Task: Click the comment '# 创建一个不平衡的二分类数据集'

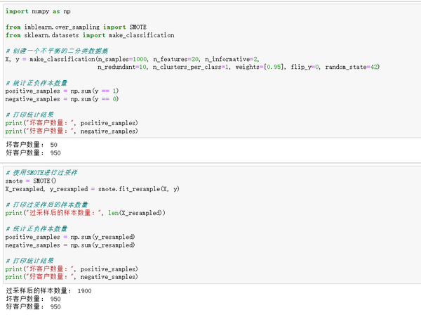Action: click(57, 51)
